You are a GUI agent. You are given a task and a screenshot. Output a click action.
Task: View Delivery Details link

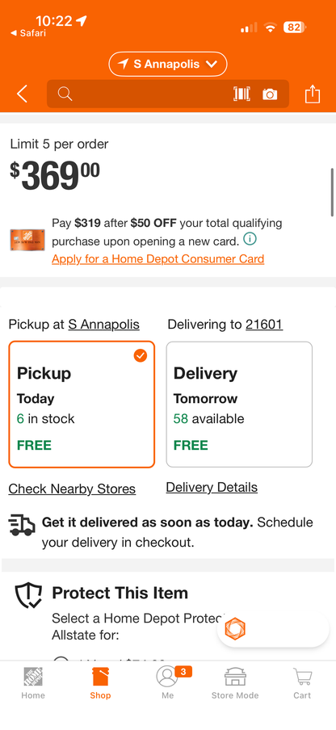[212, 488]
